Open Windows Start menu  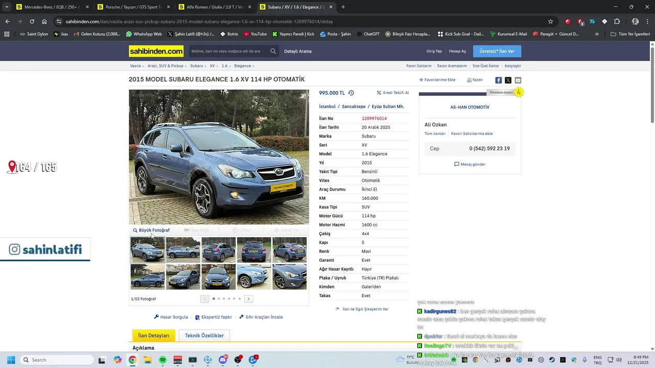11,360
